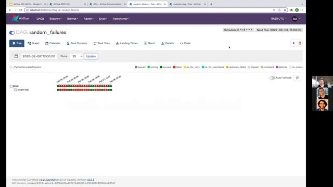Delete DAG using the red trash icon

pyautogui.click(x=300, y=43)
